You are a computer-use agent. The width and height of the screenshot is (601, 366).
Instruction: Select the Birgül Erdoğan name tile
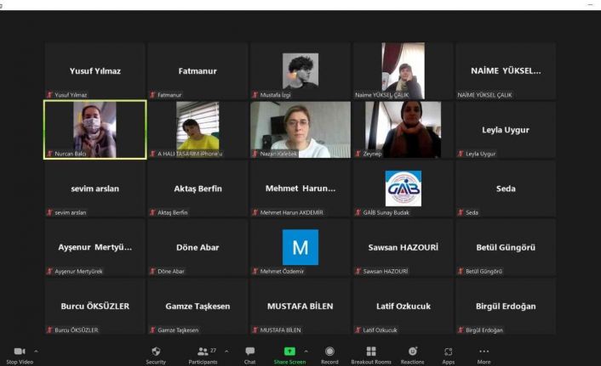506,307
